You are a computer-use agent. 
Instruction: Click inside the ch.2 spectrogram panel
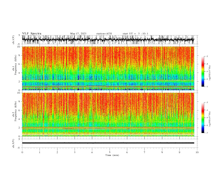pyautogui.click(x=108, y=115)
